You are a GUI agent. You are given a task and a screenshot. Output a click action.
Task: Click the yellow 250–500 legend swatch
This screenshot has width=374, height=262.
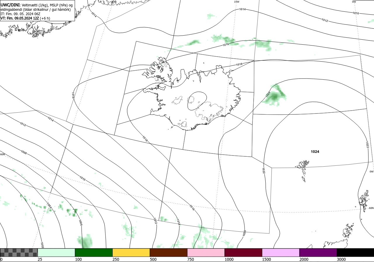click(x=131, y=252)
